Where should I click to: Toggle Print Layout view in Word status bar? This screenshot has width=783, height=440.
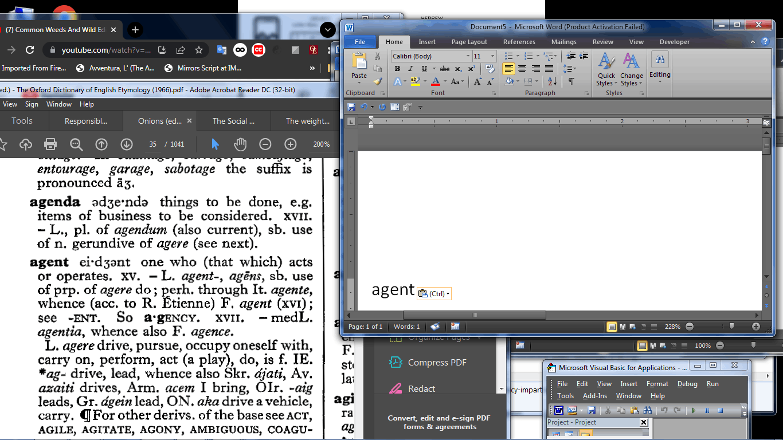pyautogui.click(x=612, y=327)
